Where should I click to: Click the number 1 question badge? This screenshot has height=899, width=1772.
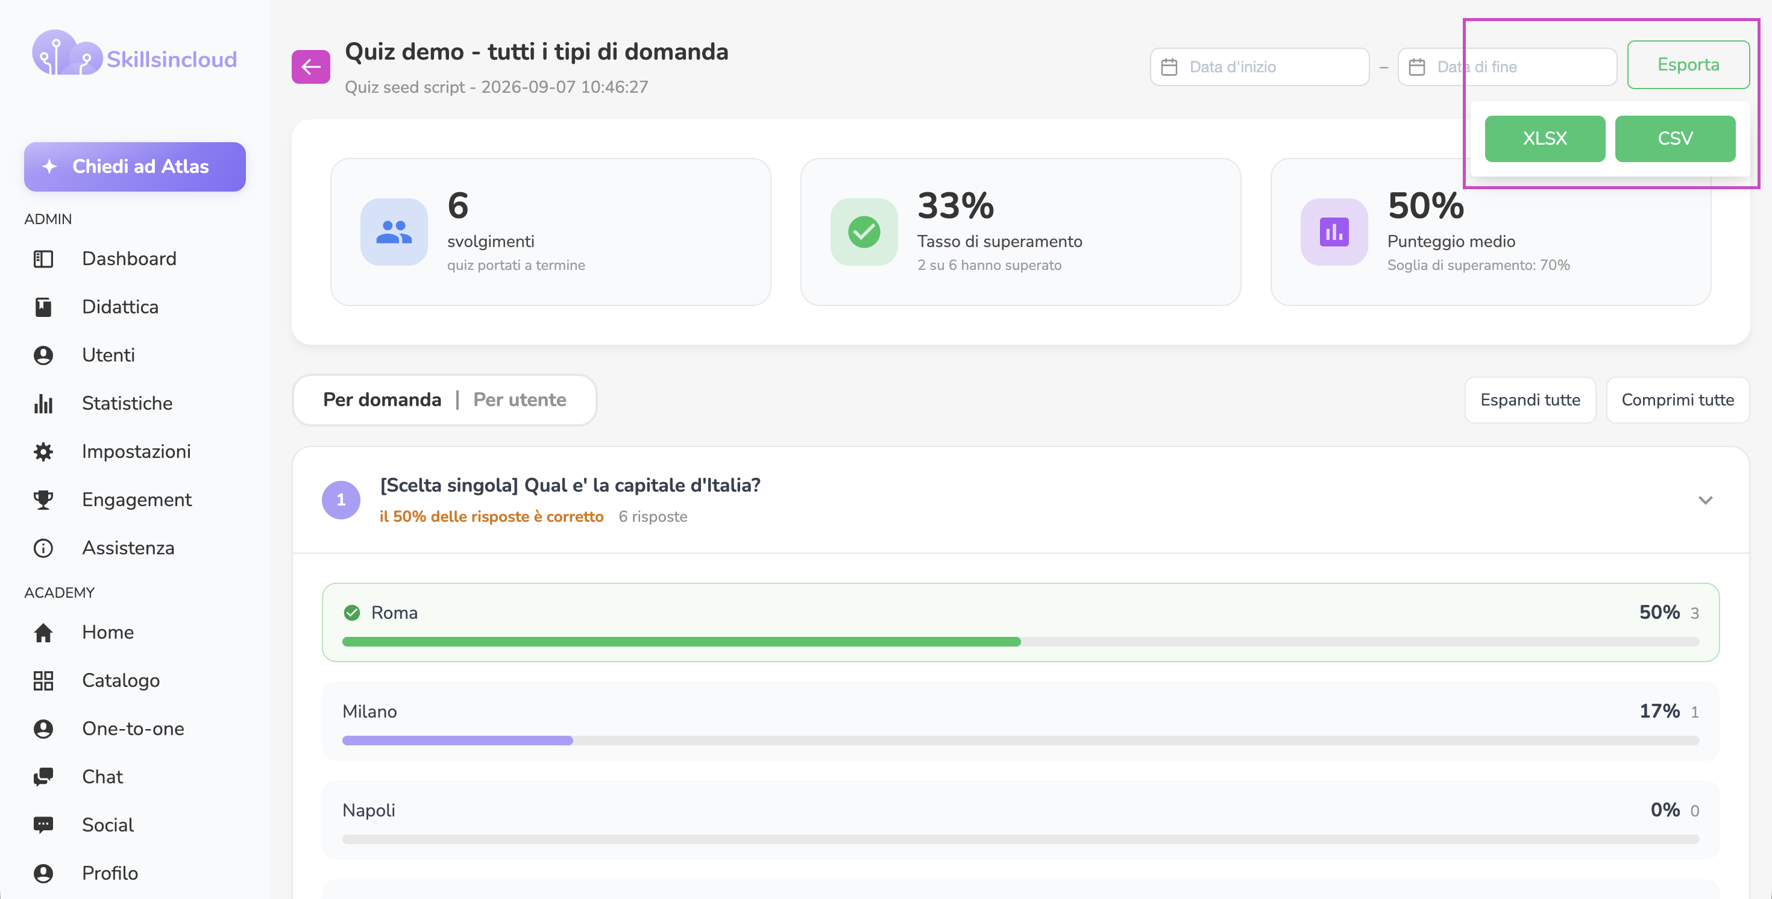[x=341, y=500]
